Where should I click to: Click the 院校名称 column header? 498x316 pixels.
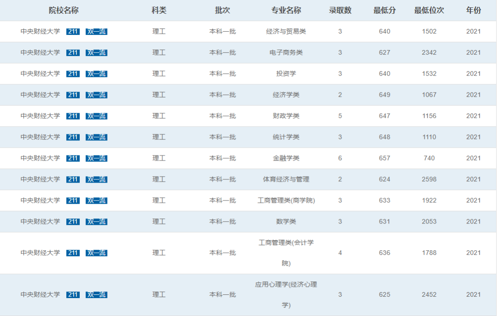[64, 10]
